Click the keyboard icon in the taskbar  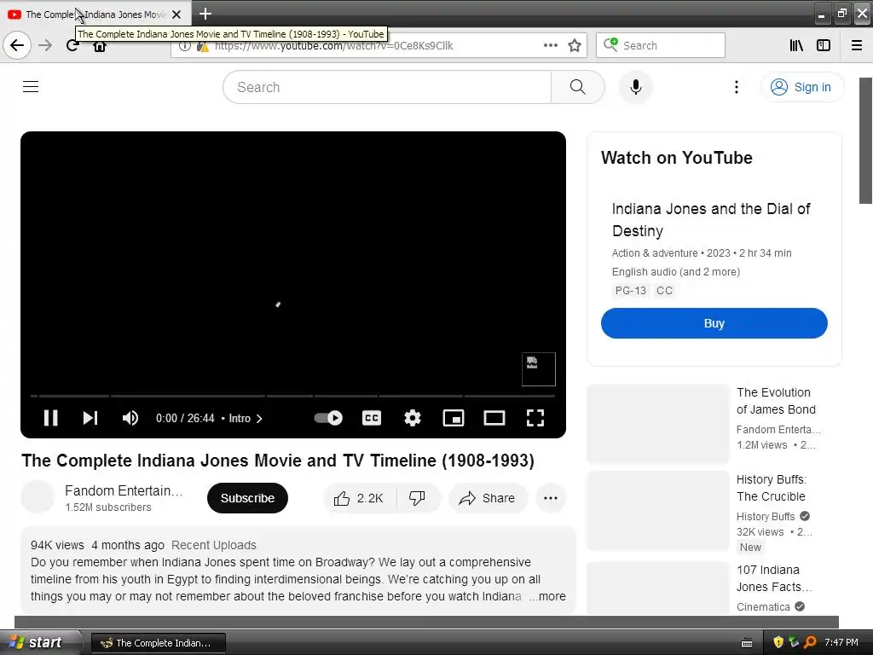(747, 643)
